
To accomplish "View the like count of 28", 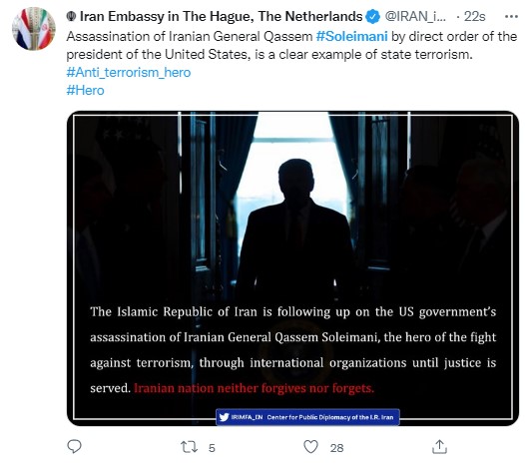I will (336, 448).
